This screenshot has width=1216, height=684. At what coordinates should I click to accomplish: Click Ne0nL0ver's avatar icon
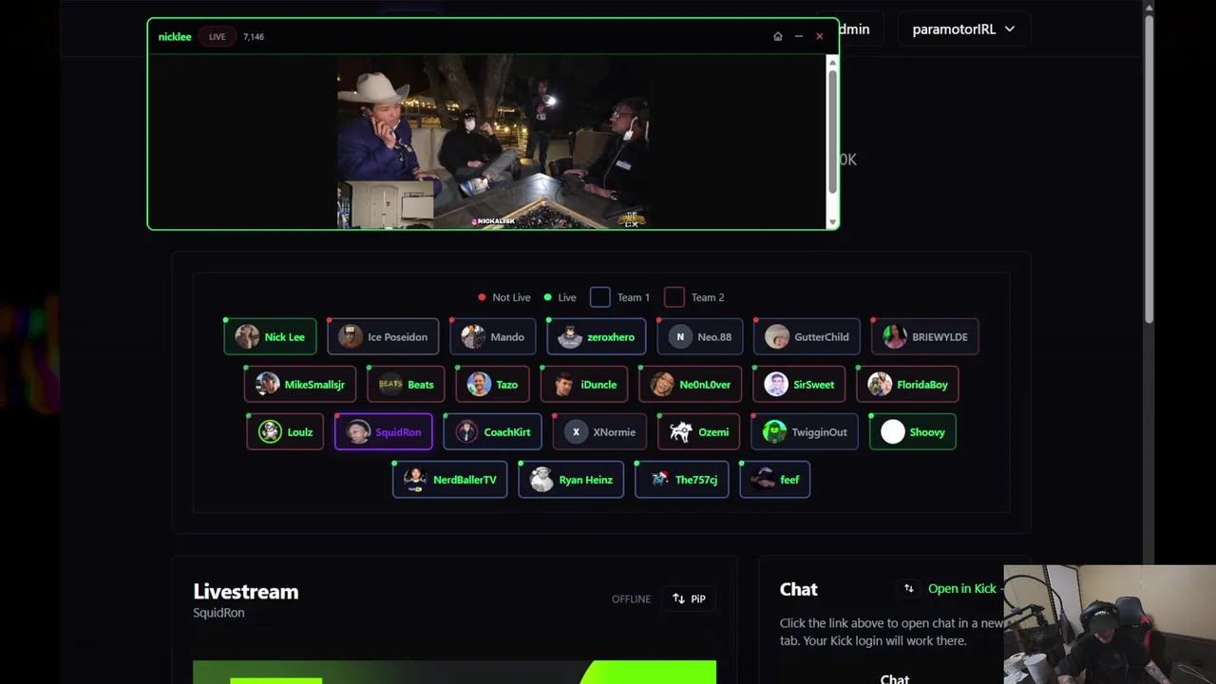click(662, 385)
